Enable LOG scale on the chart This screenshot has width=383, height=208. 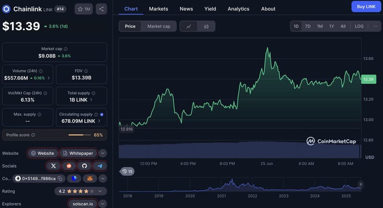coord(359,26)
